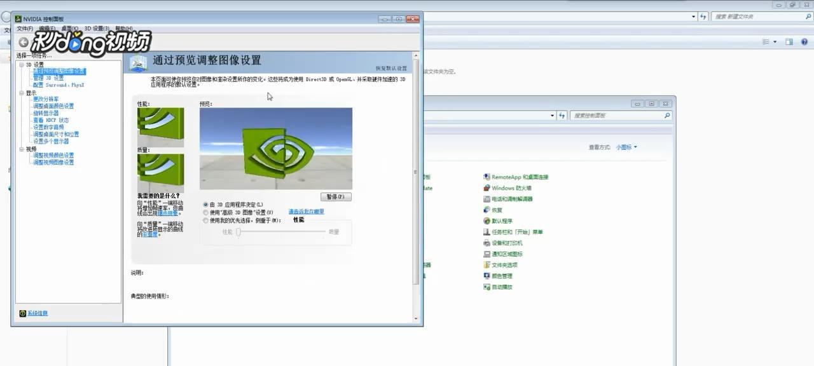This screenshot has width=814, height=366.
Task: Click the 自动播放 icon
Action: [486, 287]
